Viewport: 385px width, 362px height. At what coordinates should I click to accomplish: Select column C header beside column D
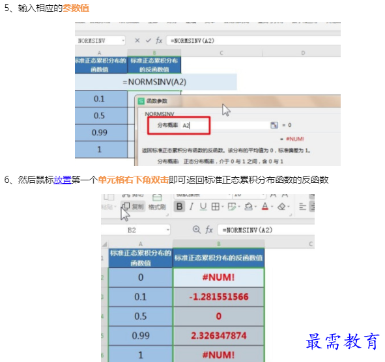tap(221, 53)
